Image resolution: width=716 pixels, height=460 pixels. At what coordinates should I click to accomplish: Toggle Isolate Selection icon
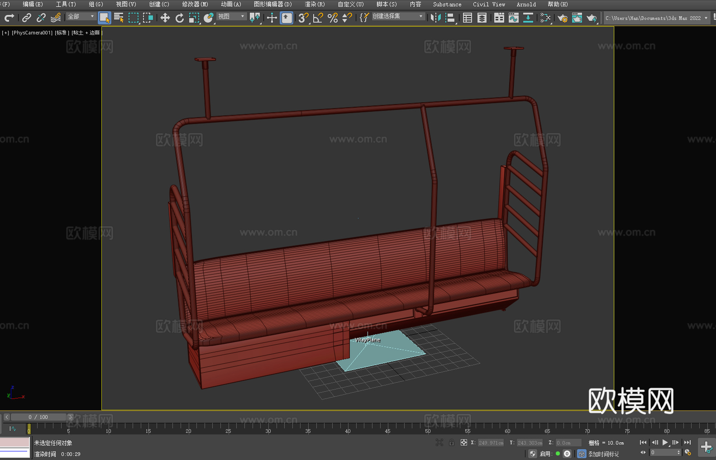(439, 442)
